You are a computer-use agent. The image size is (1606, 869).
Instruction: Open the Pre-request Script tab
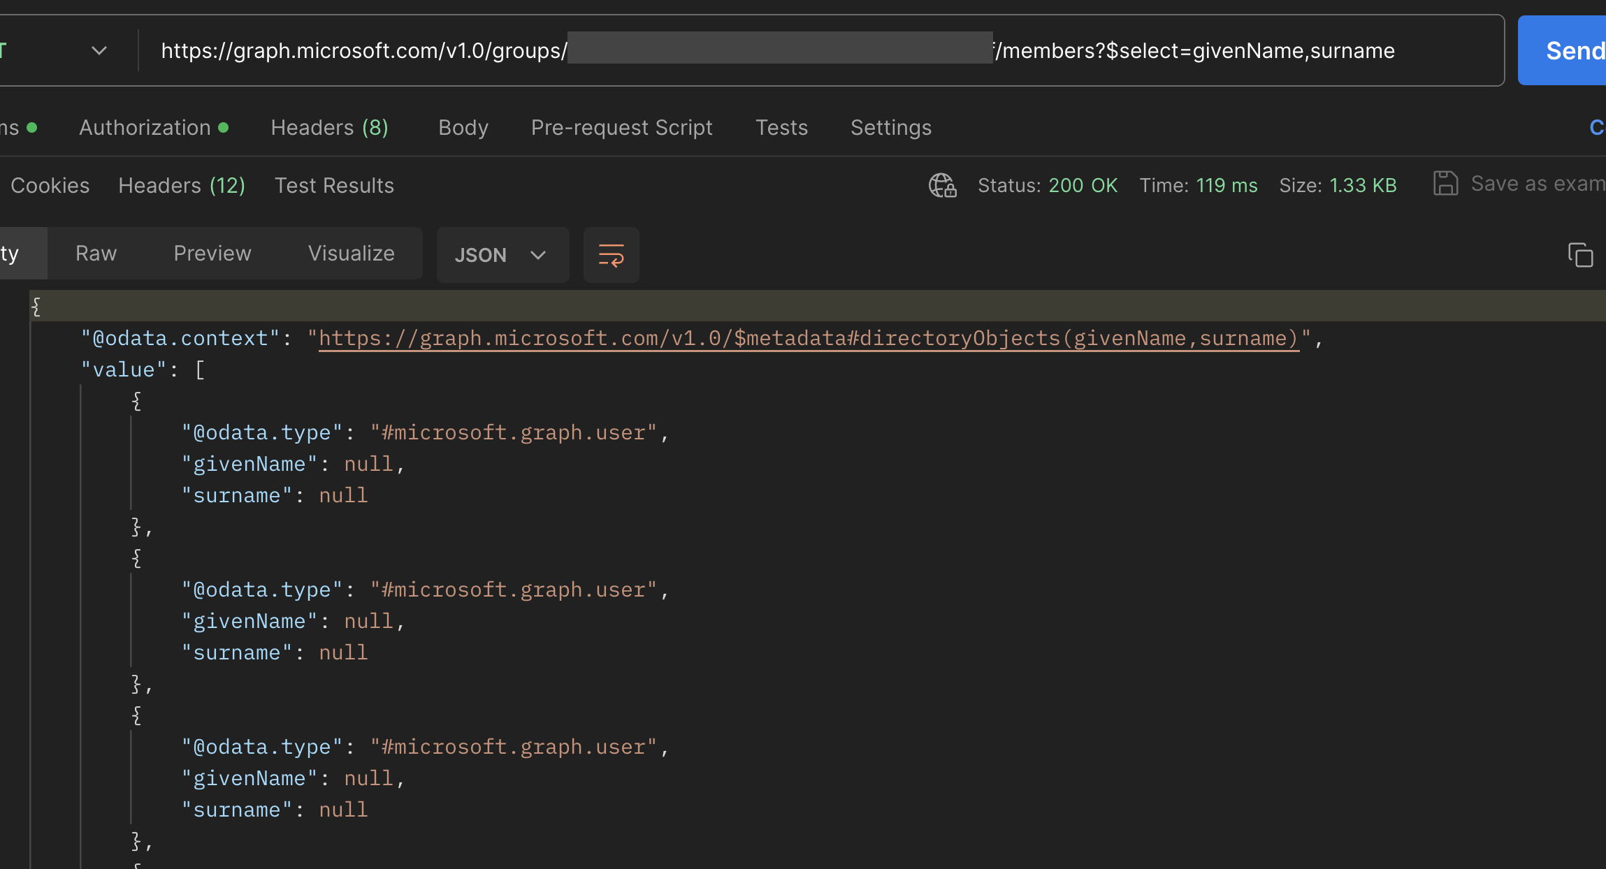[621, 127]
